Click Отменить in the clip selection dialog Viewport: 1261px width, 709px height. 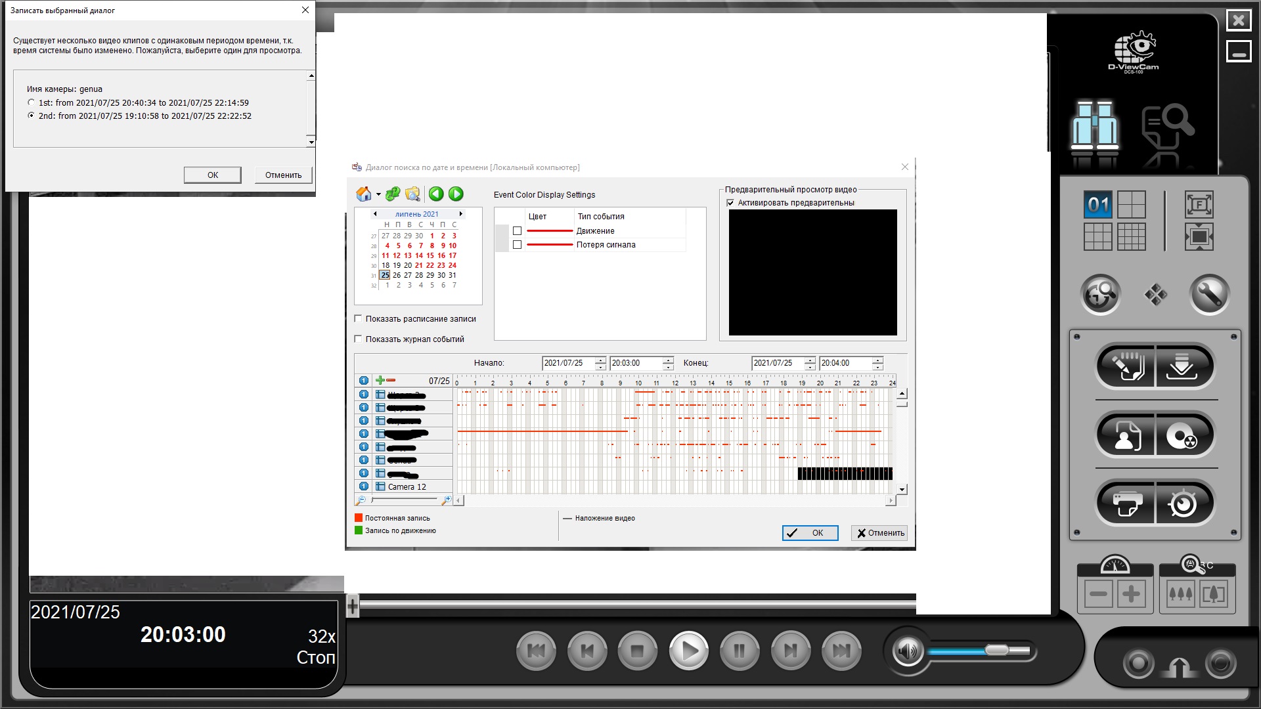click(x=283, y=175)
